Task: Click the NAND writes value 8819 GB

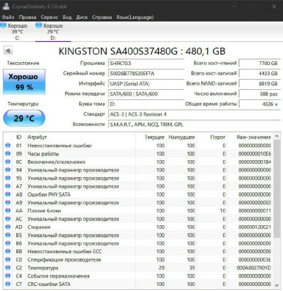Action: (x=260, y=84)
